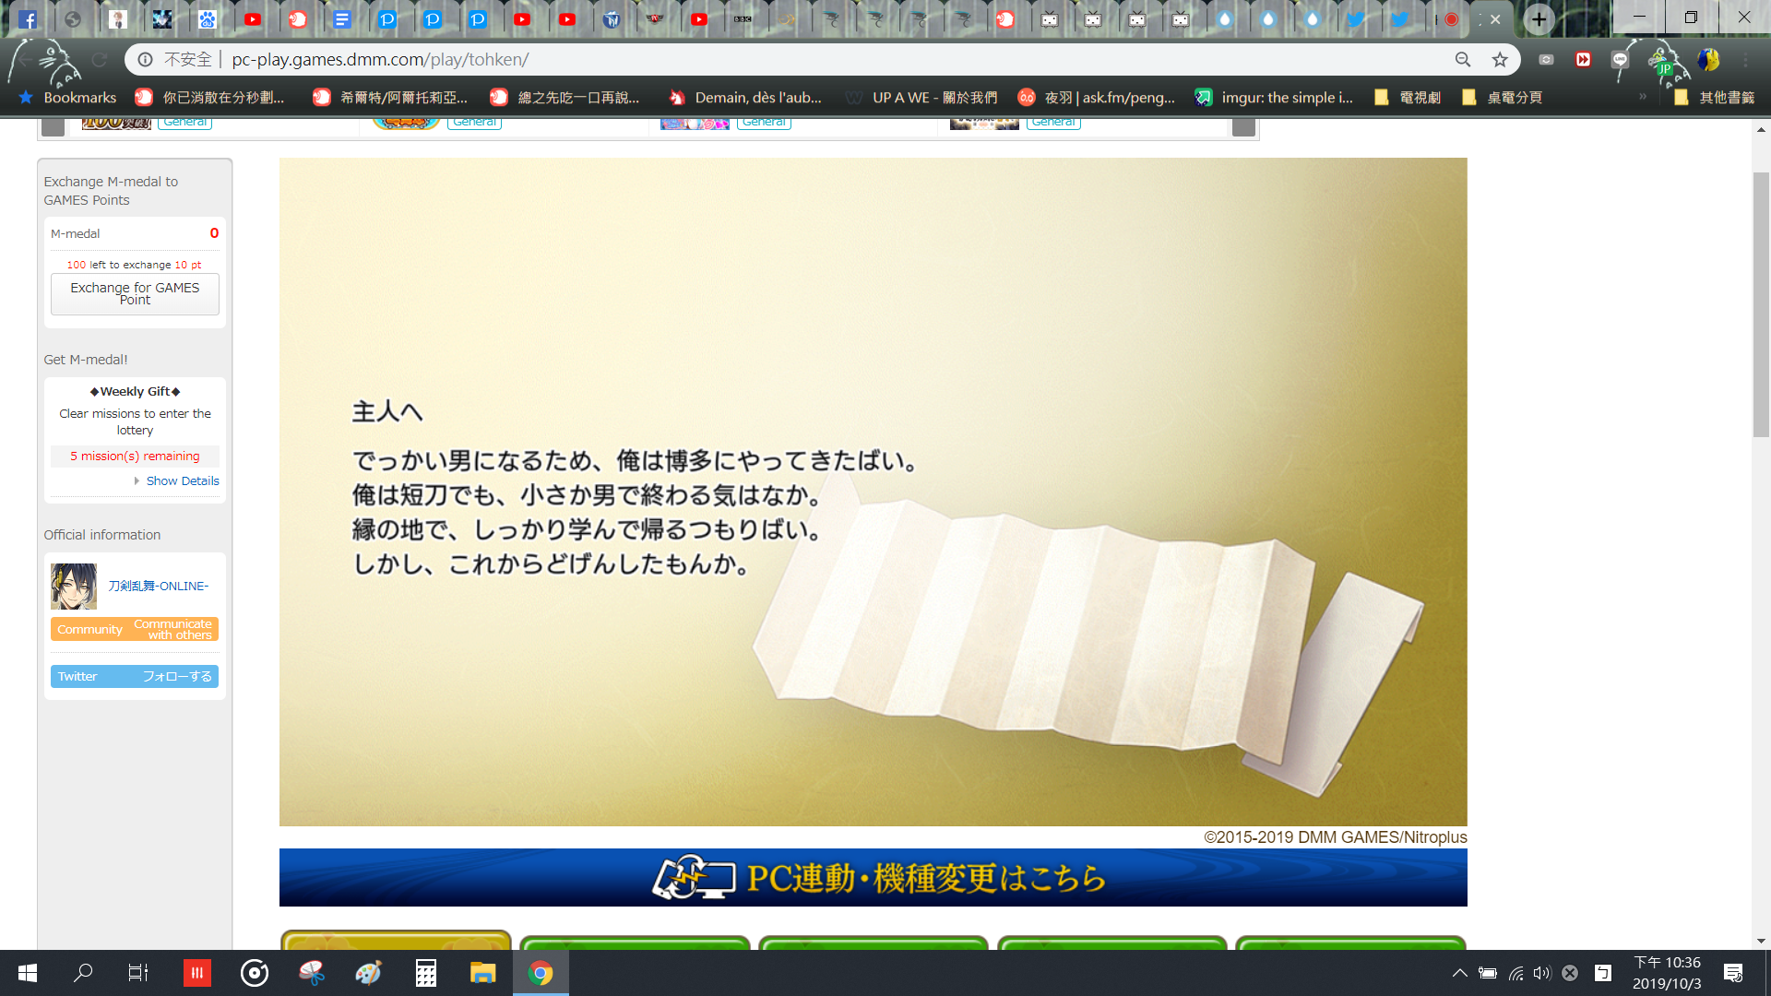
Task: Open Task View on the taskbar
Action: point(138,973)
